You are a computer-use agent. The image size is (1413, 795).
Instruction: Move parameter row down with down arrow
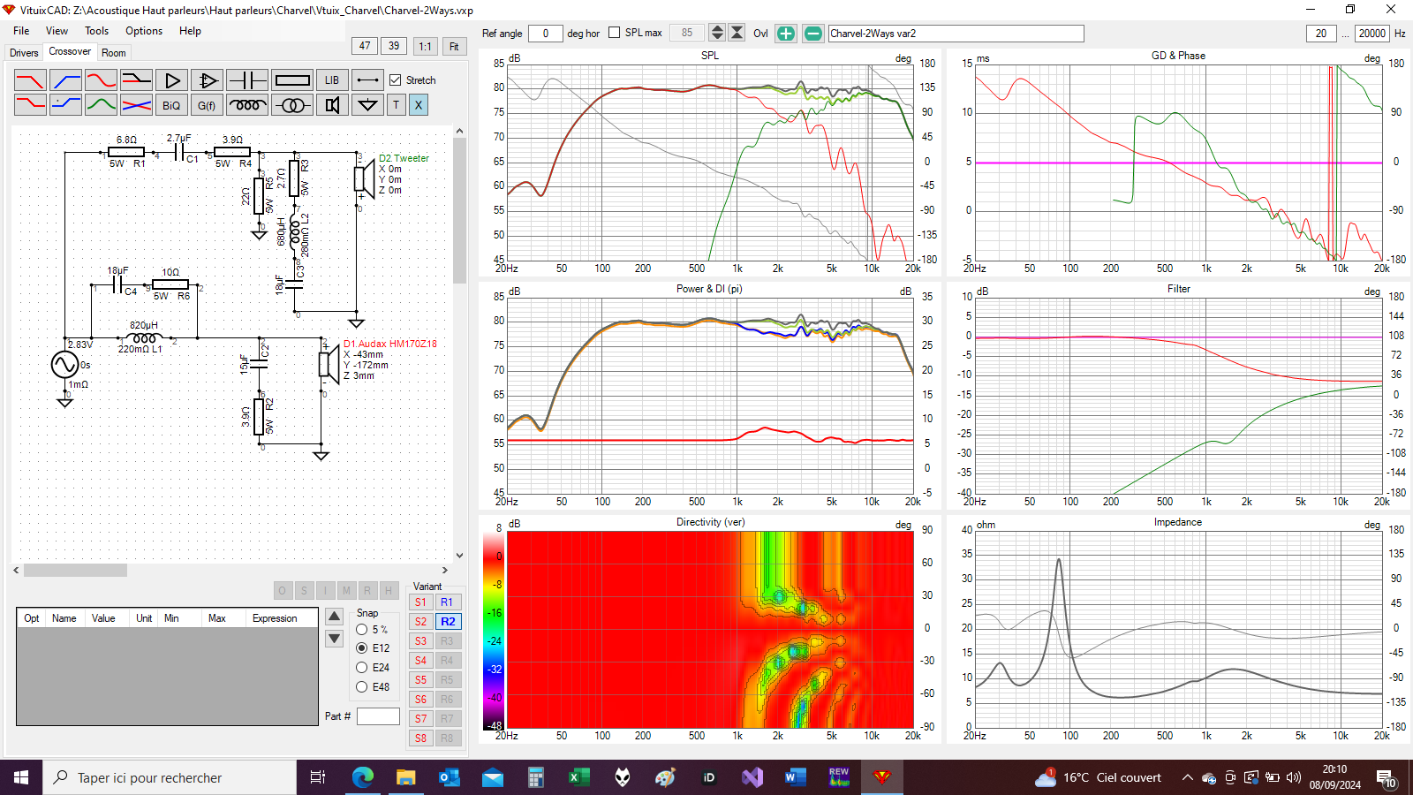pos(335,638)
